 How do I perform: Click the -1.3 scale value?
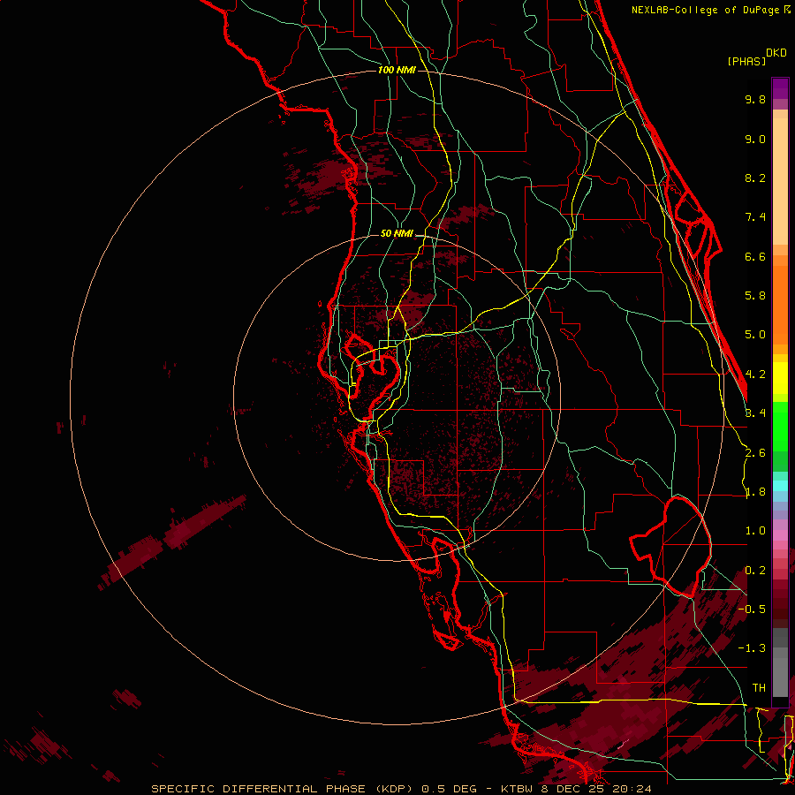tap(752, 648)
